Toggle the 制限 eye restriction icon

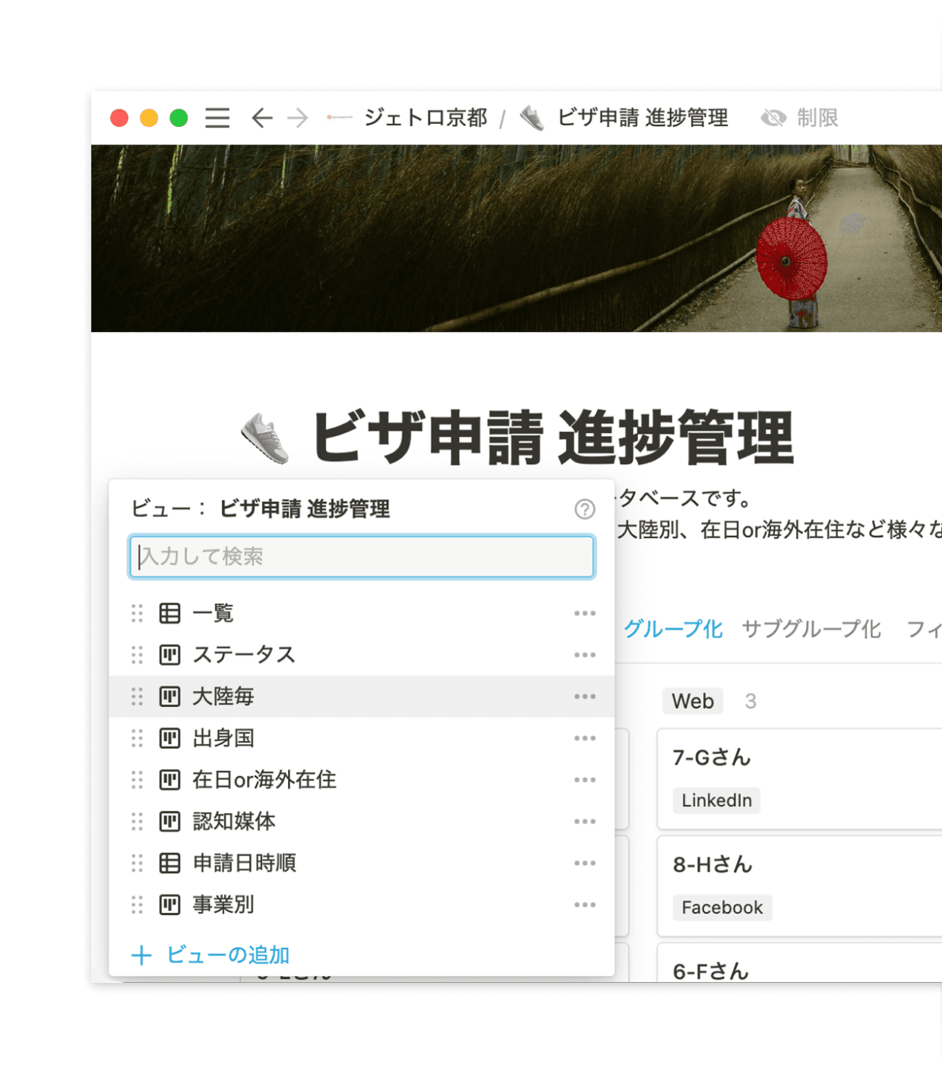(773, 118)
